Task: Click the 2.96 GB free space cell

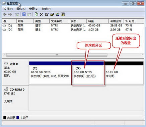Action: (x=116, y=30)
